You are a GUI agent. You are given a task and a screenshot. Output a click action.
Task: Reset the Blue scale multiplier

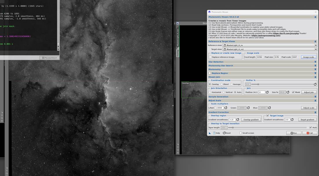(269, 108)
